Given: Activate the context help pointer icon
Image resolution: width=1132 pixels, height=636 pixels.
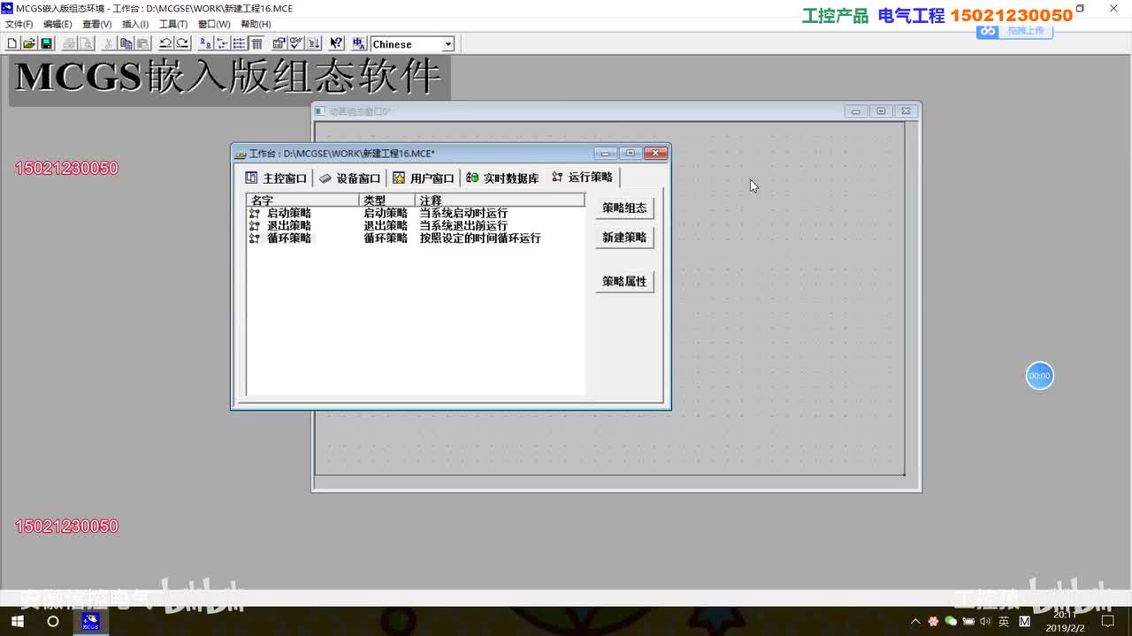Looking at the screenshot, I should [x=336, y=43].
